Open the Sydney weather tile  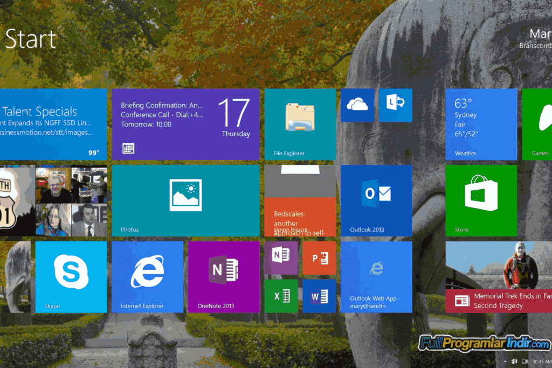pos(481,124)
